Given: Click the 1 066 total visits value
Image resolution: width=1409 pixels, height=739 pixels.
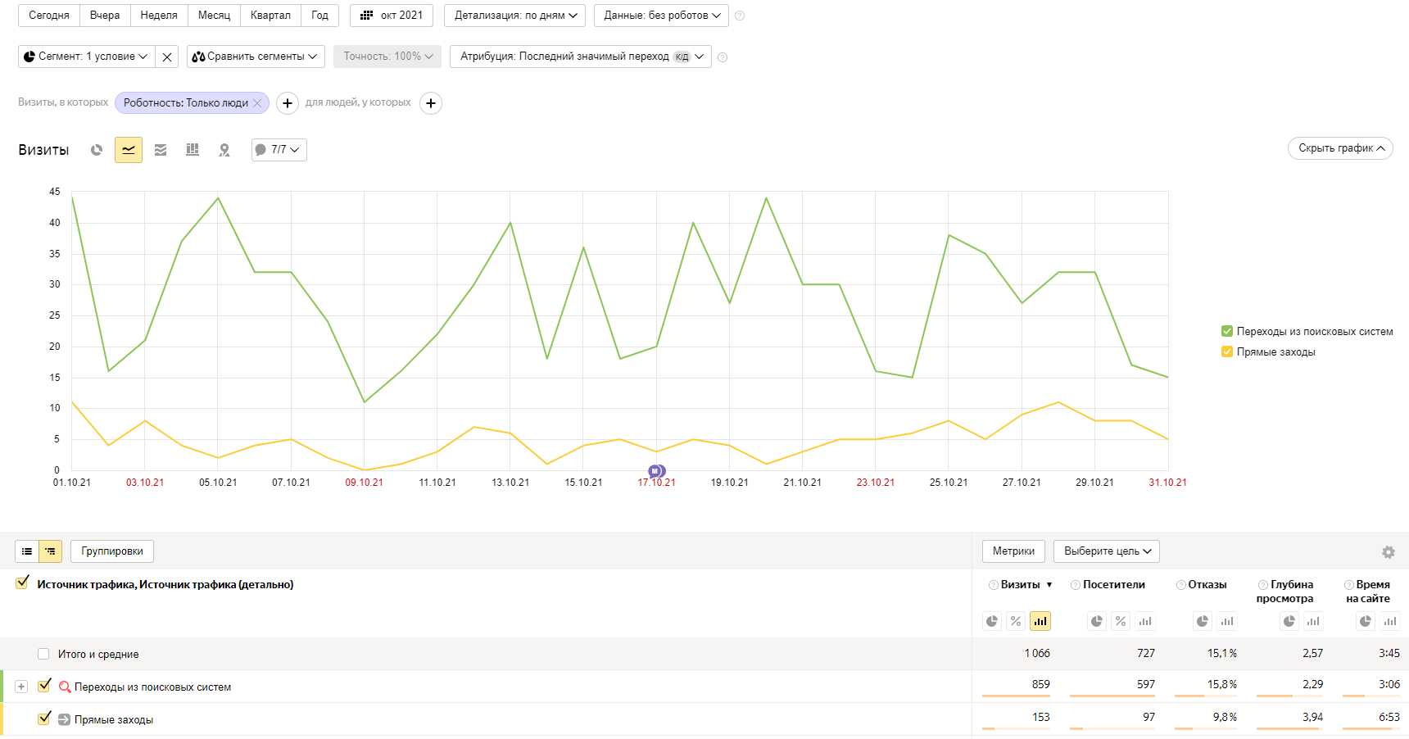Looking at the screenshot, I should point(1037,654).
